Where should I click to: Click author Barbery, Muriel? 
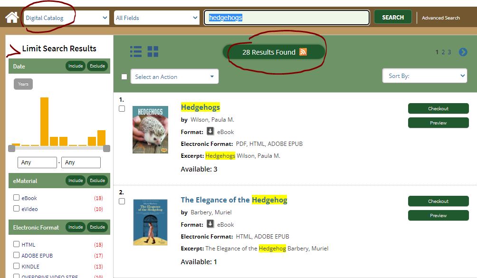[x=211, y=212]
